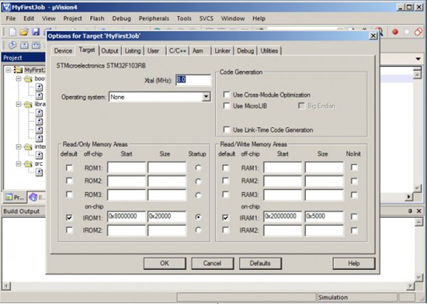Click the Xtal (MHz) input field
The width and height of the screenshot is (427, 304).
coord(193,80)
